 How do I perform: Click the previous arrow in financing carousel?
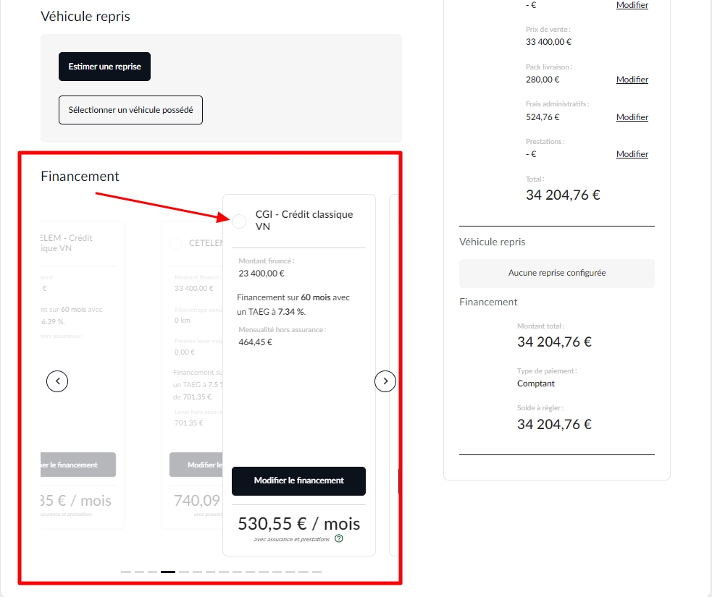pyautogui.click(x=57, y=381)
